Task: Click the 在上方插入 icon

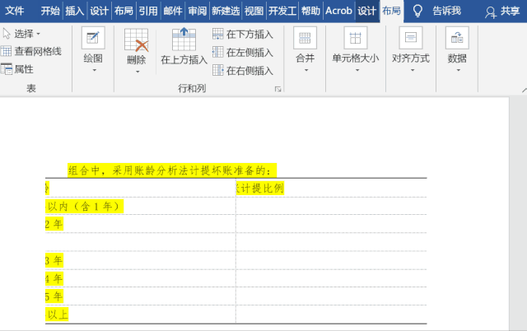Action: click(184, 39)
